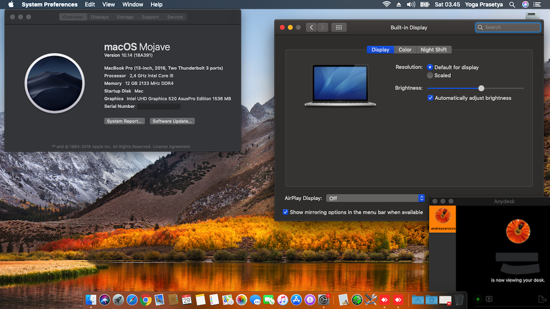Uncheck Automatically adjust brightness
550x309 pixels.
coord(431,98)
